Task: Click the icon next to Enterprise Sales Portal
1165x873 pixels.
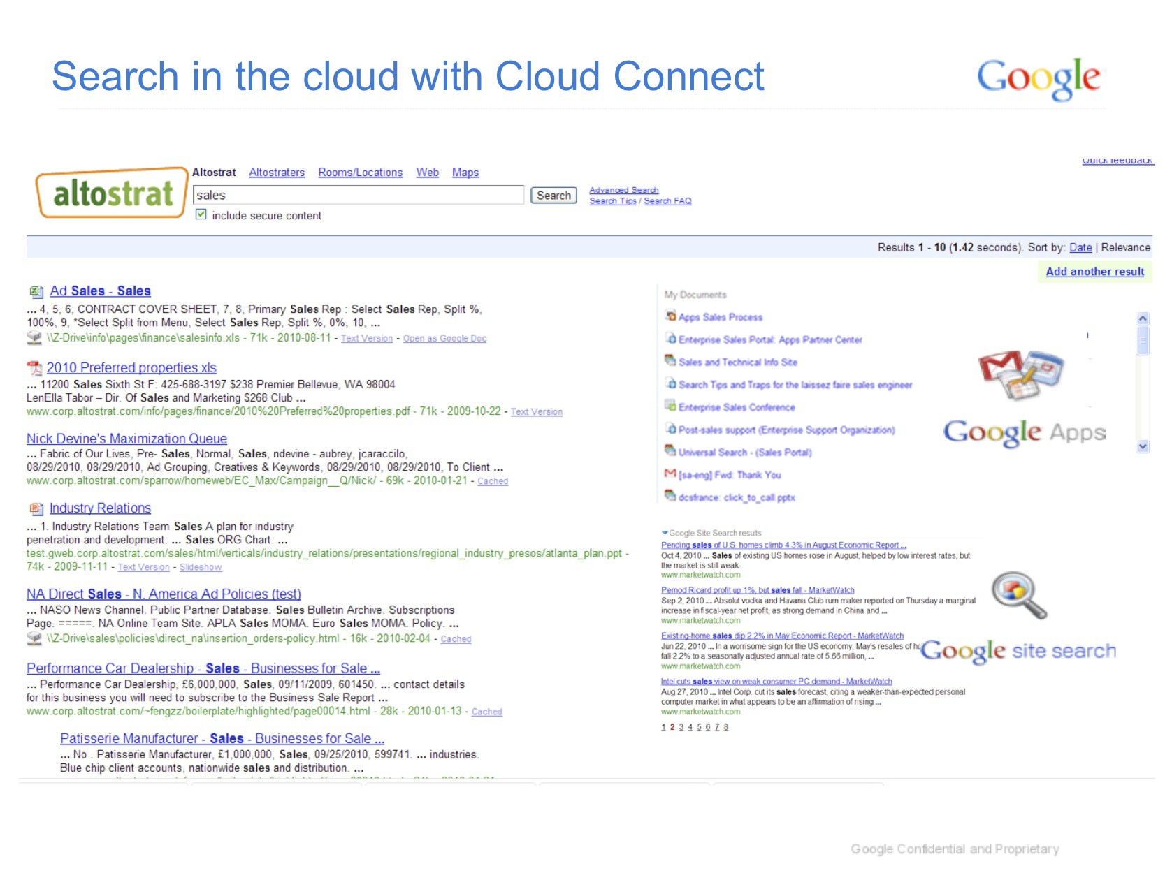Action: click(670, 339)
